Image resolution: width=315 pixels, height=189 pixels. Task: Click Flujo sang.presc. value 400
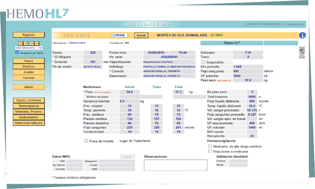click(x=248, y=71)
